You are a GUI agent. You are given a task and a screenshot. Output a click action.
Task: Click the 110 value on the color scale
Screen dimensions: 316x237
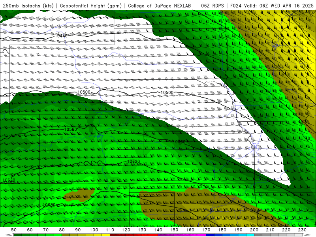pyautogui.click(x=110, y=230)
